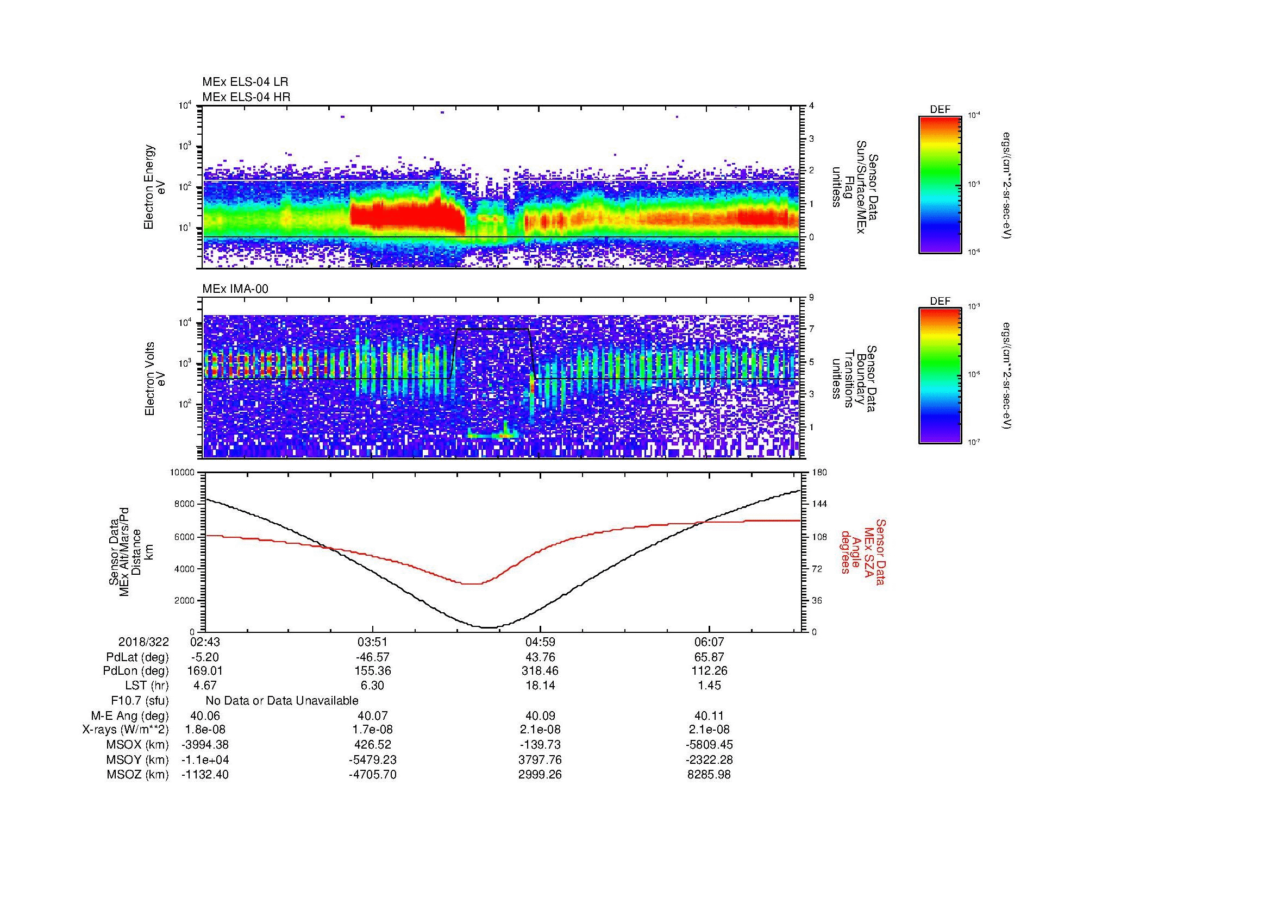Select the "X-rays (W/m**2)" row label
Image resolution: width=1271 pixels, height=898 pixels.
125,730
